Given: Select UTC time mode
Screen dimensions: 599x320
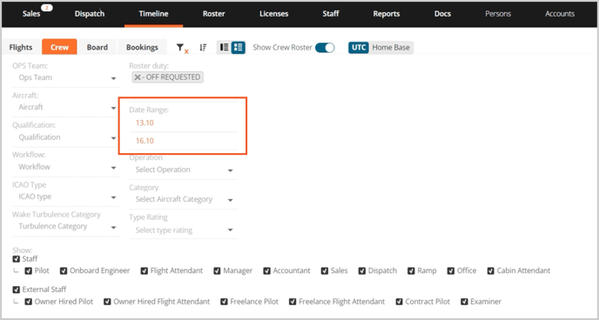Looking at the screenshot, I should [359, 48].
